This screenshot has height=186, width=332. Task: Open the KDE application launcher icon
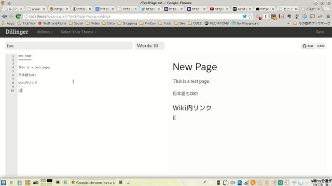point(4,182)
